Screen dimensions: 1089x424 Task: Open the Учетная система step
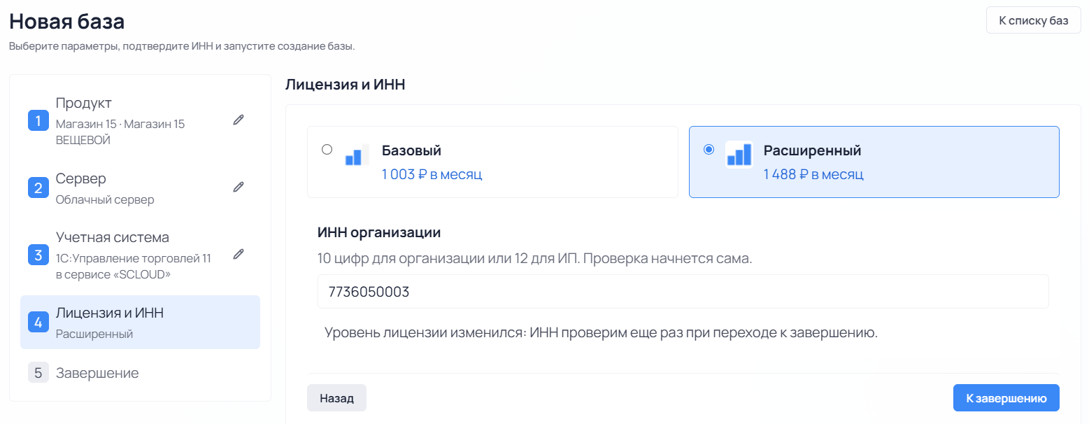140,255
